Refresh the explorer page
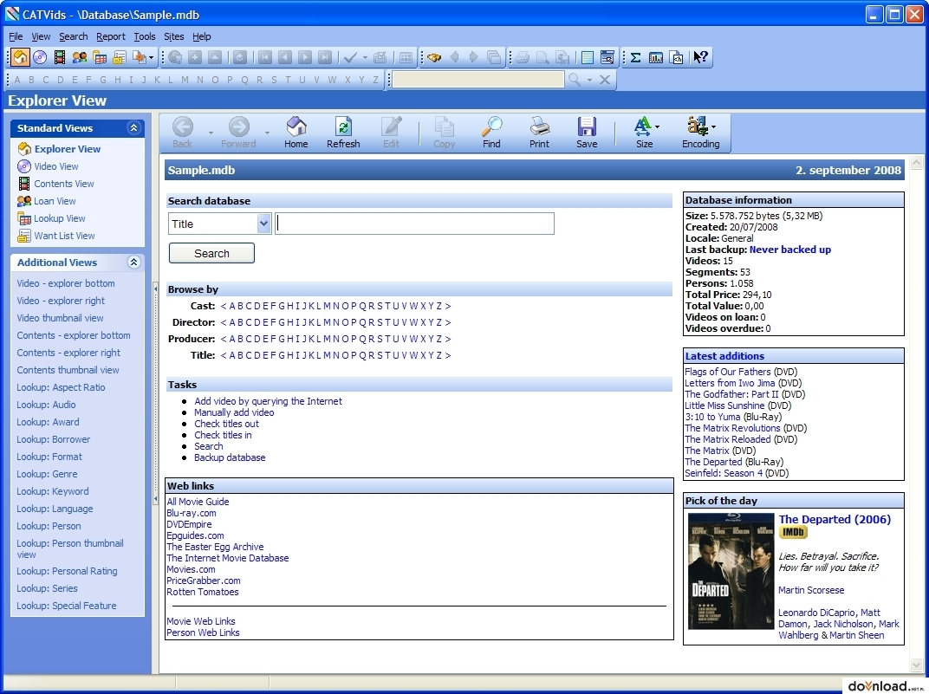The image size is (929, 694). [x=343, y=132]
